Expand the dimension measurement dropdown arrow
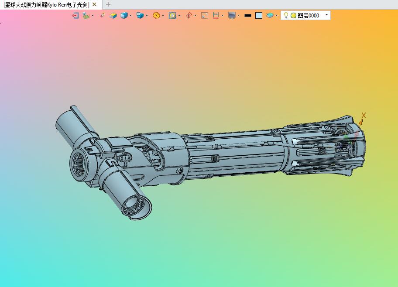Screen dimensions: 398x287 pos(223,15)
